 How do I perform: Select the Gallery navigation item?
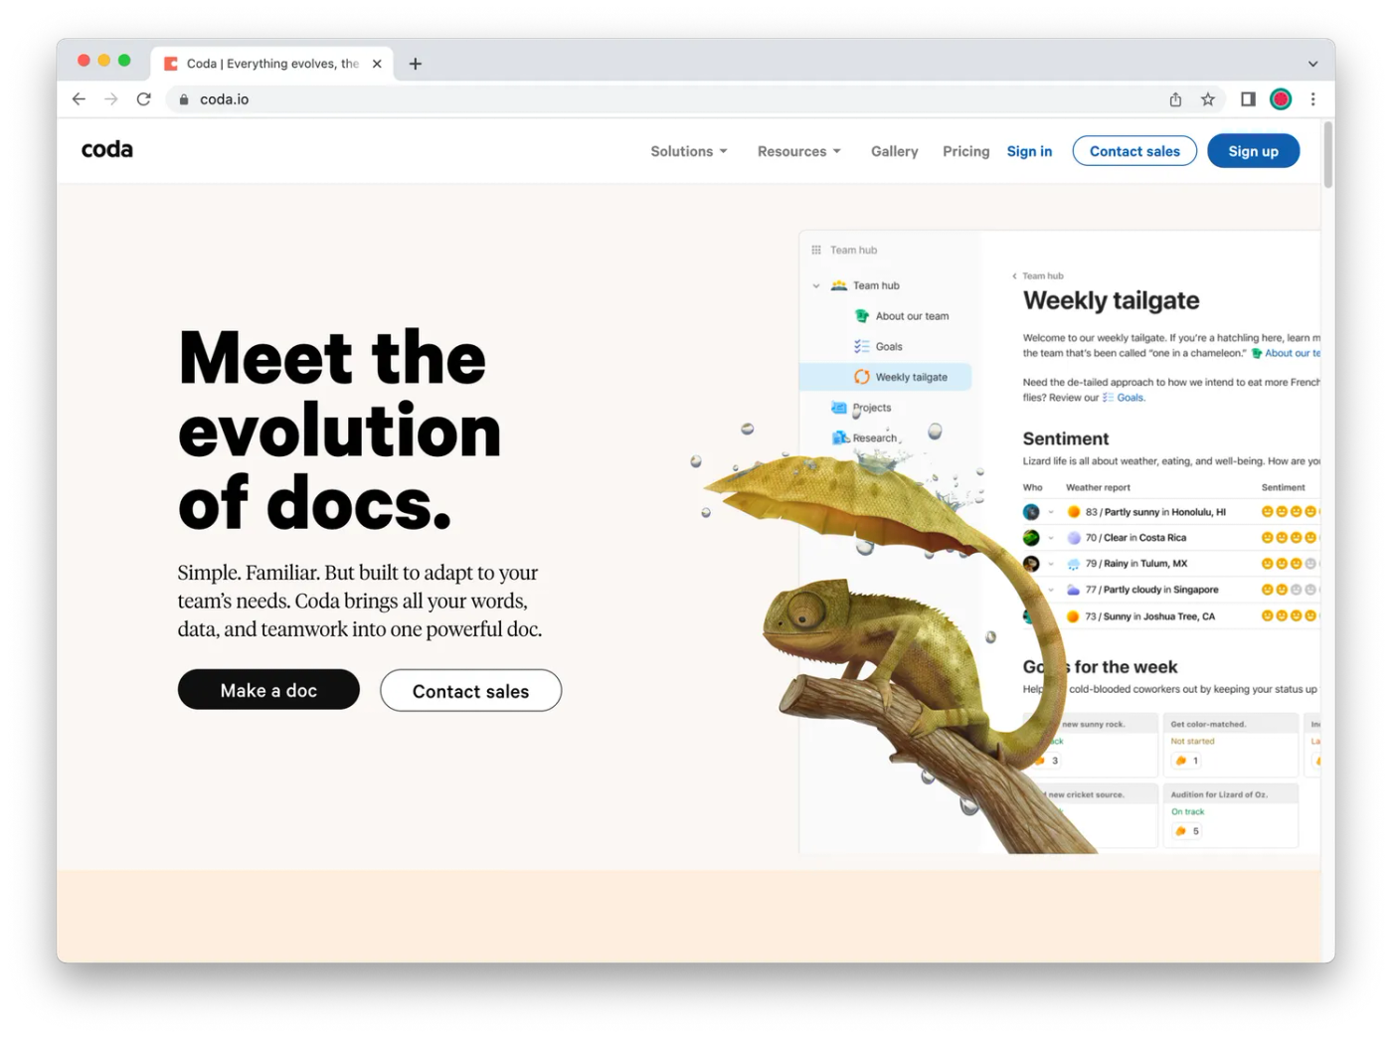tap(894, 151)
